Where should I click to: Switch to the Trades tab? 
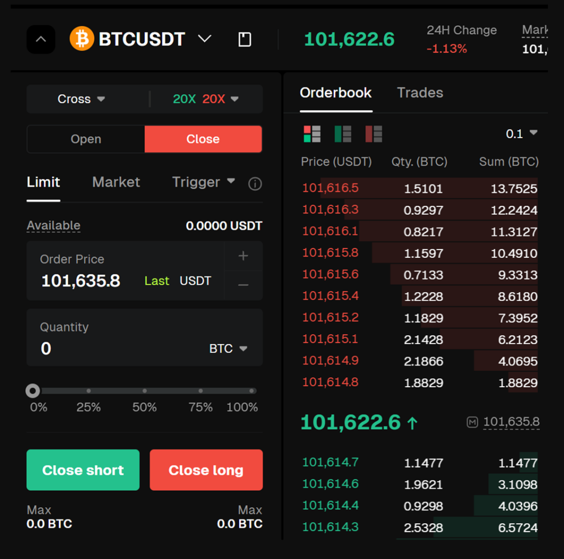pos(420,93)
